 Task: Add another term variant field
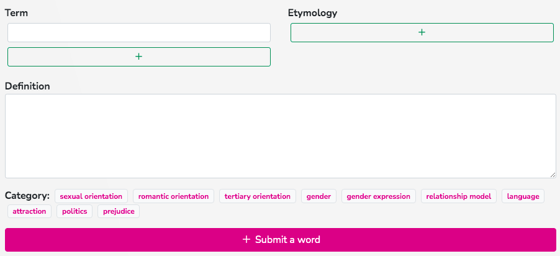[139, 57]
